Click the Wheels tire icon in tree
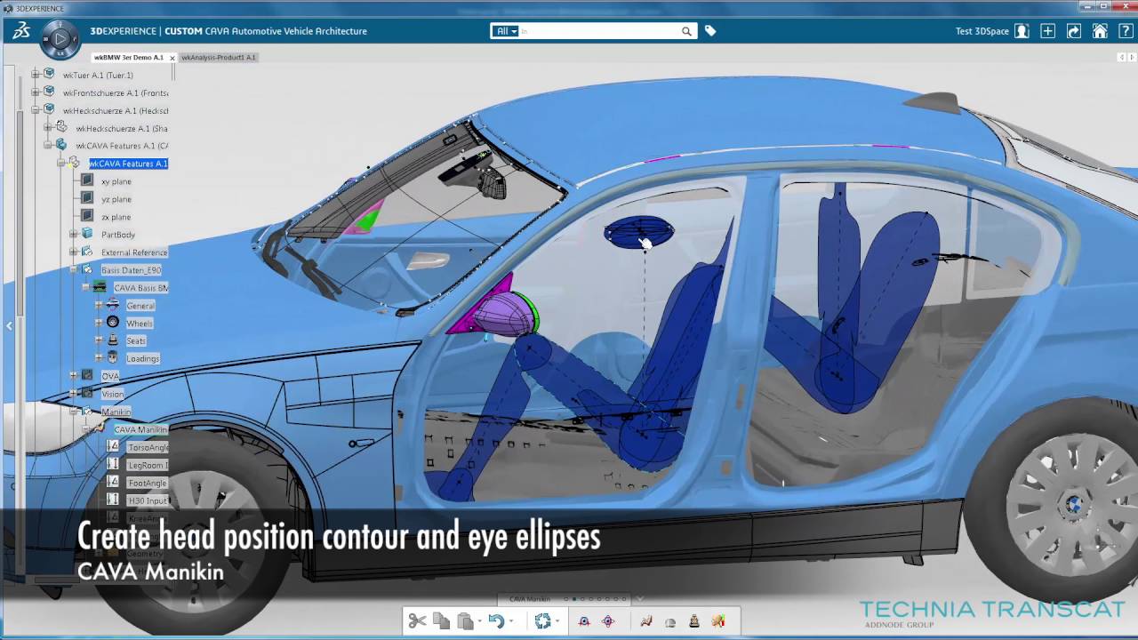The width and height of the screenshot is (1138, 640). click(113, 322)
